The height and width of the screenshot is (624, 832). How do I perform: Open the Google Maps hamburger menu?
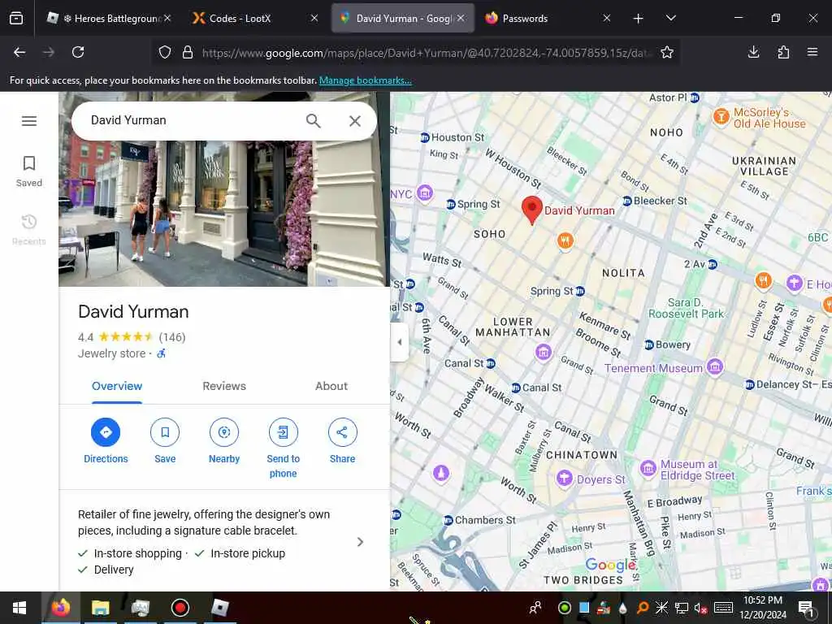(x=29, y=121)
